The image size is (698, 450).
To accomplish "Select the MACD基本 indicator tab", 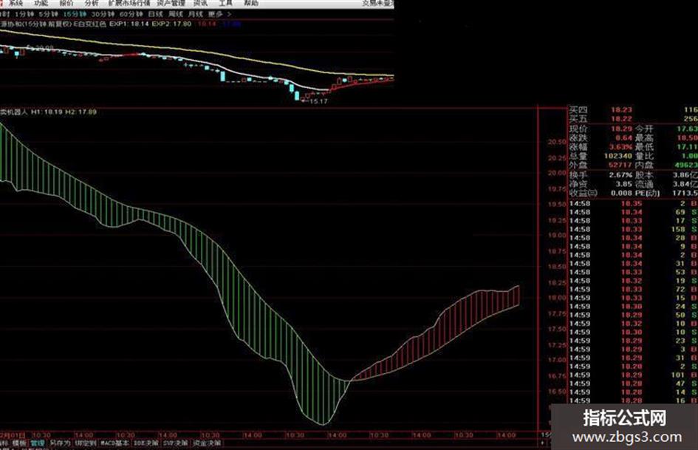I will (114, 443).
